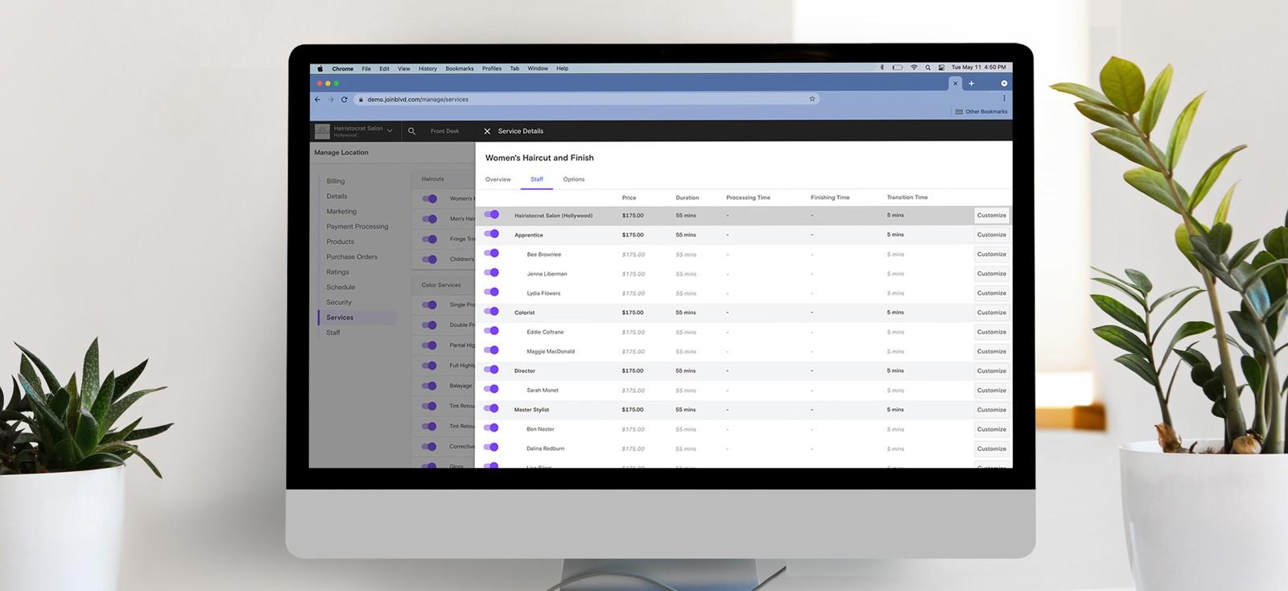This screenshot has width=1288, height=591.
Task: Reload the page in Chrome
Action: point(345,100)
